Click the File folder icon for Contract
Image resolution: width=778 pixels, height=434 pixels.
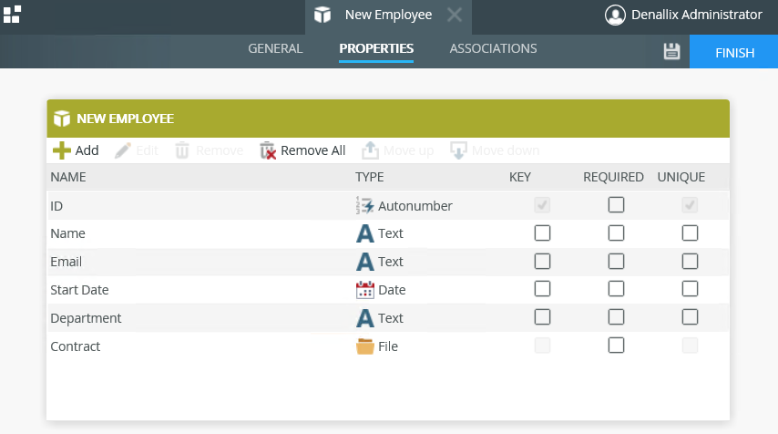click(x=364, y=346)
